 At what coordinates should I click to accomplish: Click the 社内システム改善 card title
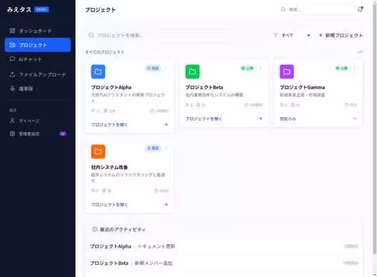[x=109, y=167]
